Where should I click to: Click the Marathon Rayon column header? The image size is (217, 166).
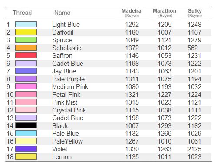[x=164, y=13]
